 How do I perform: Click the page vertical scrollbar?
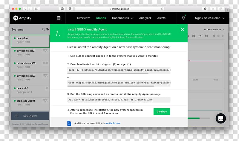(x=229, y=41)
